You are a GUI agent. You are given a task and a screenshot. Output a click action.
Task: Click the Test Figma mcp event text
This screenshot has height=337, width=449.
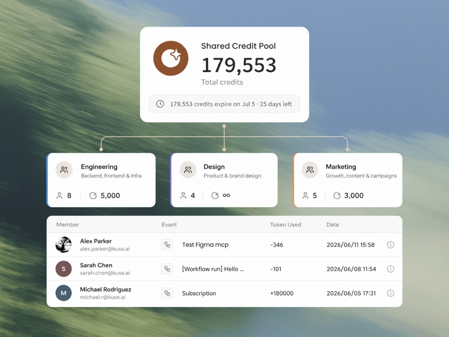205,245
